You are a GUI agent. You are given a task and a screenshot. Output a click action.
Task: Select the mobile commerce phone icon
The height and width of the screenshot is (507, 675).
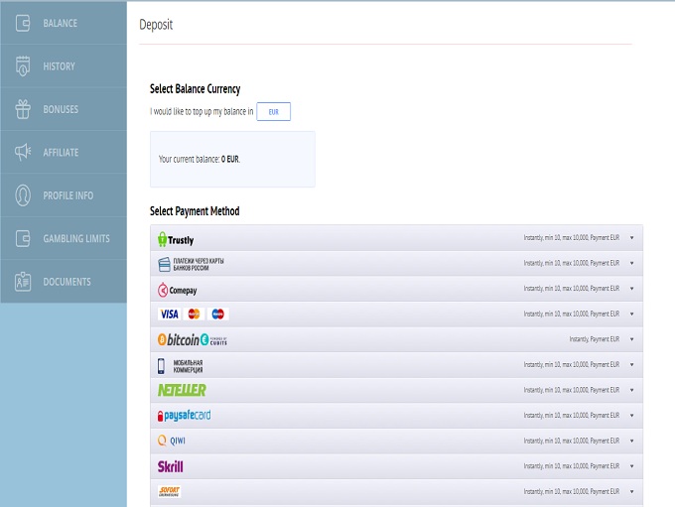(x=161, y=366)
